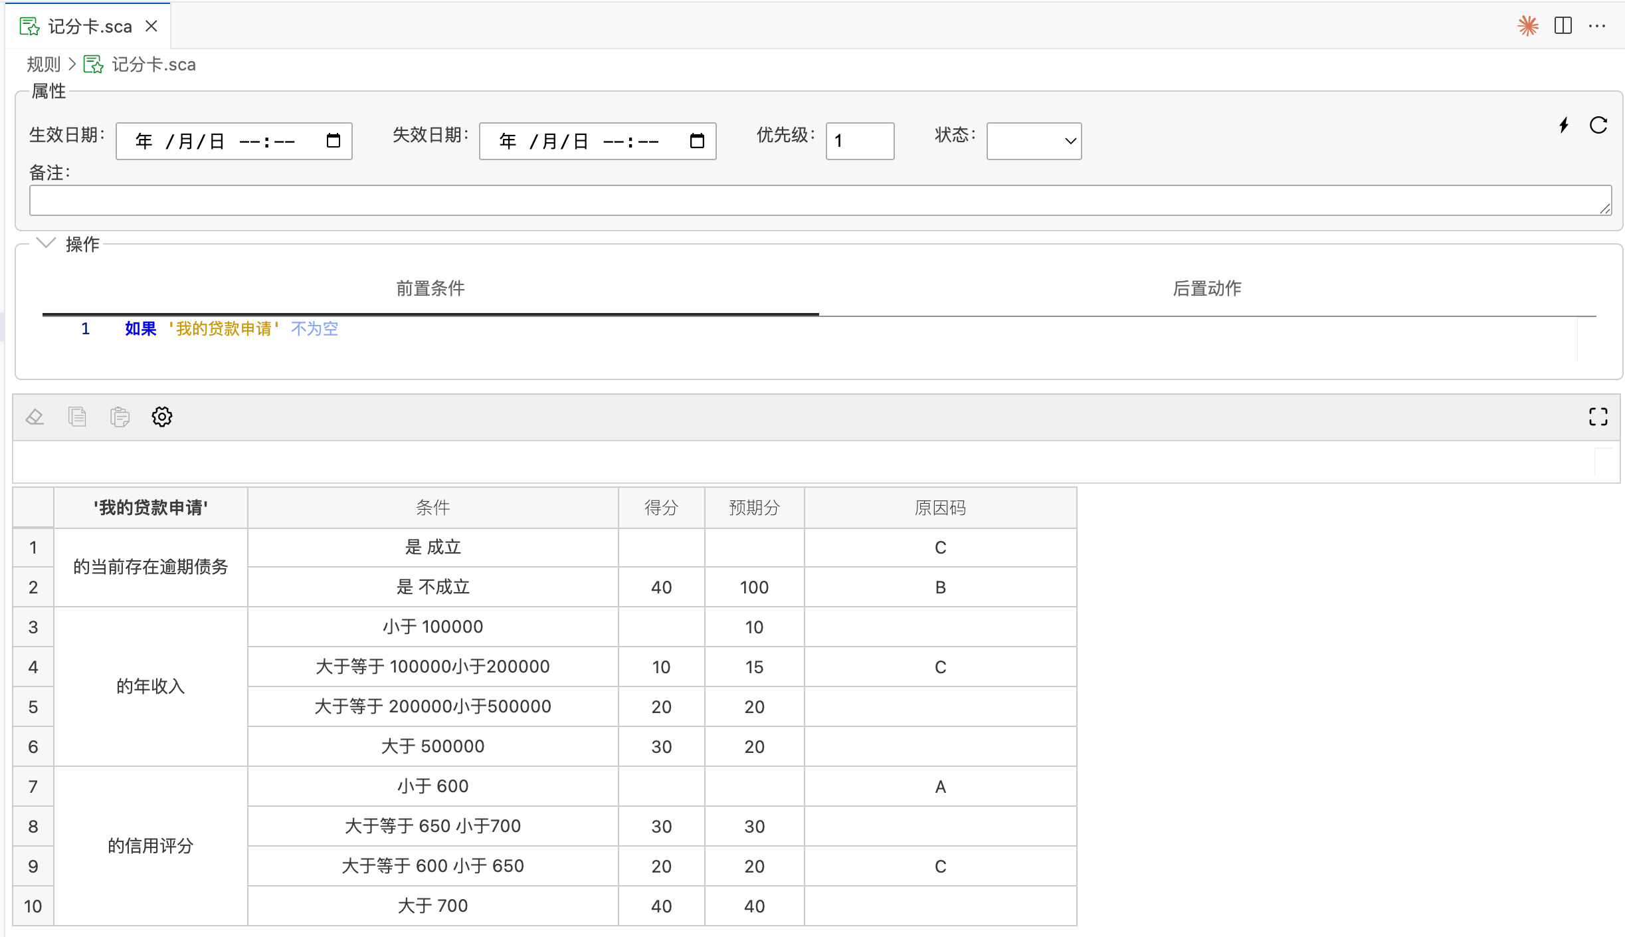Viewport: 1625px width, 937px height.
Task: Click the 优先级 number field
Action: click(860, 141)
